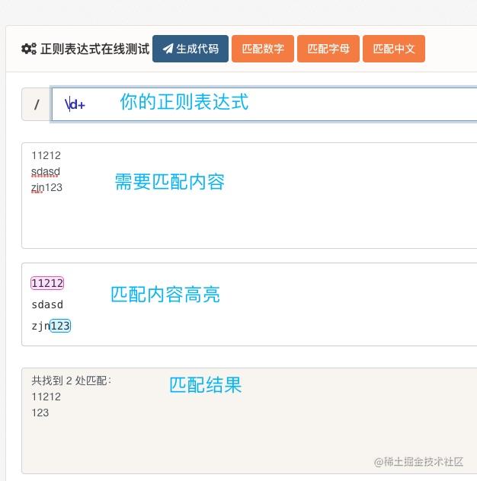
Task: Select the 匹配字母 preset button
Action: 328,49
